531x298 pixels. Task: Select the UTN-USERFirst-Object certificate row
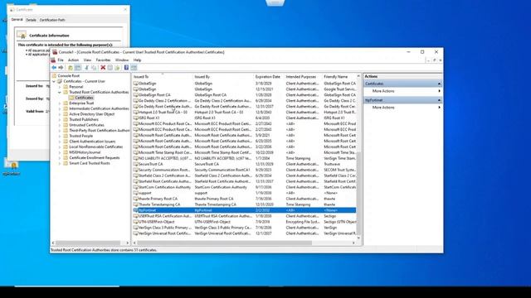tap(244, 222)
